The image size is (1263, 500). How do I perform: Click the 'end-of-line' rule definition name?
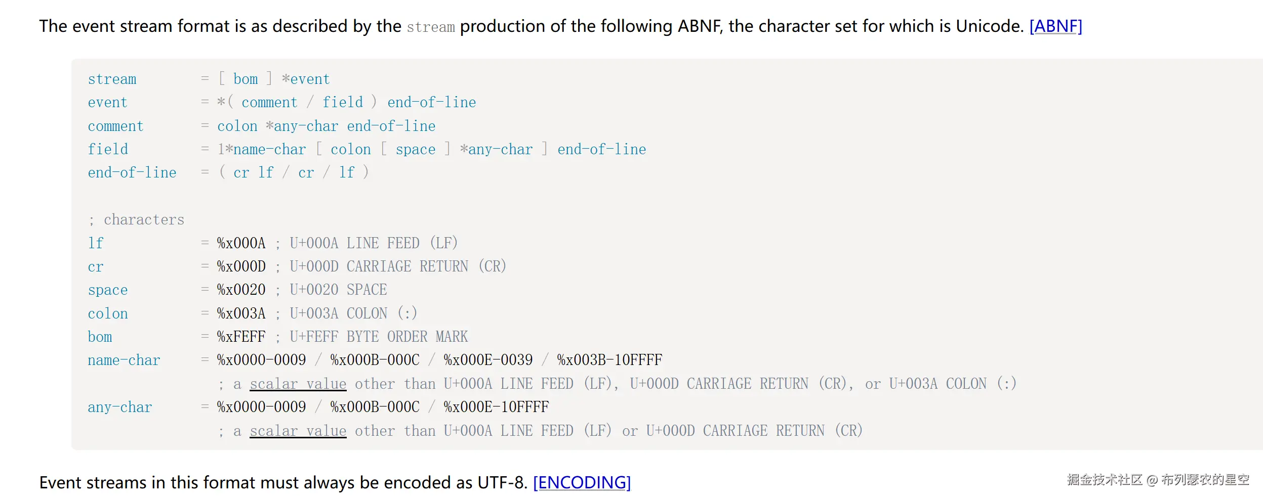click(x=132, y=172)
